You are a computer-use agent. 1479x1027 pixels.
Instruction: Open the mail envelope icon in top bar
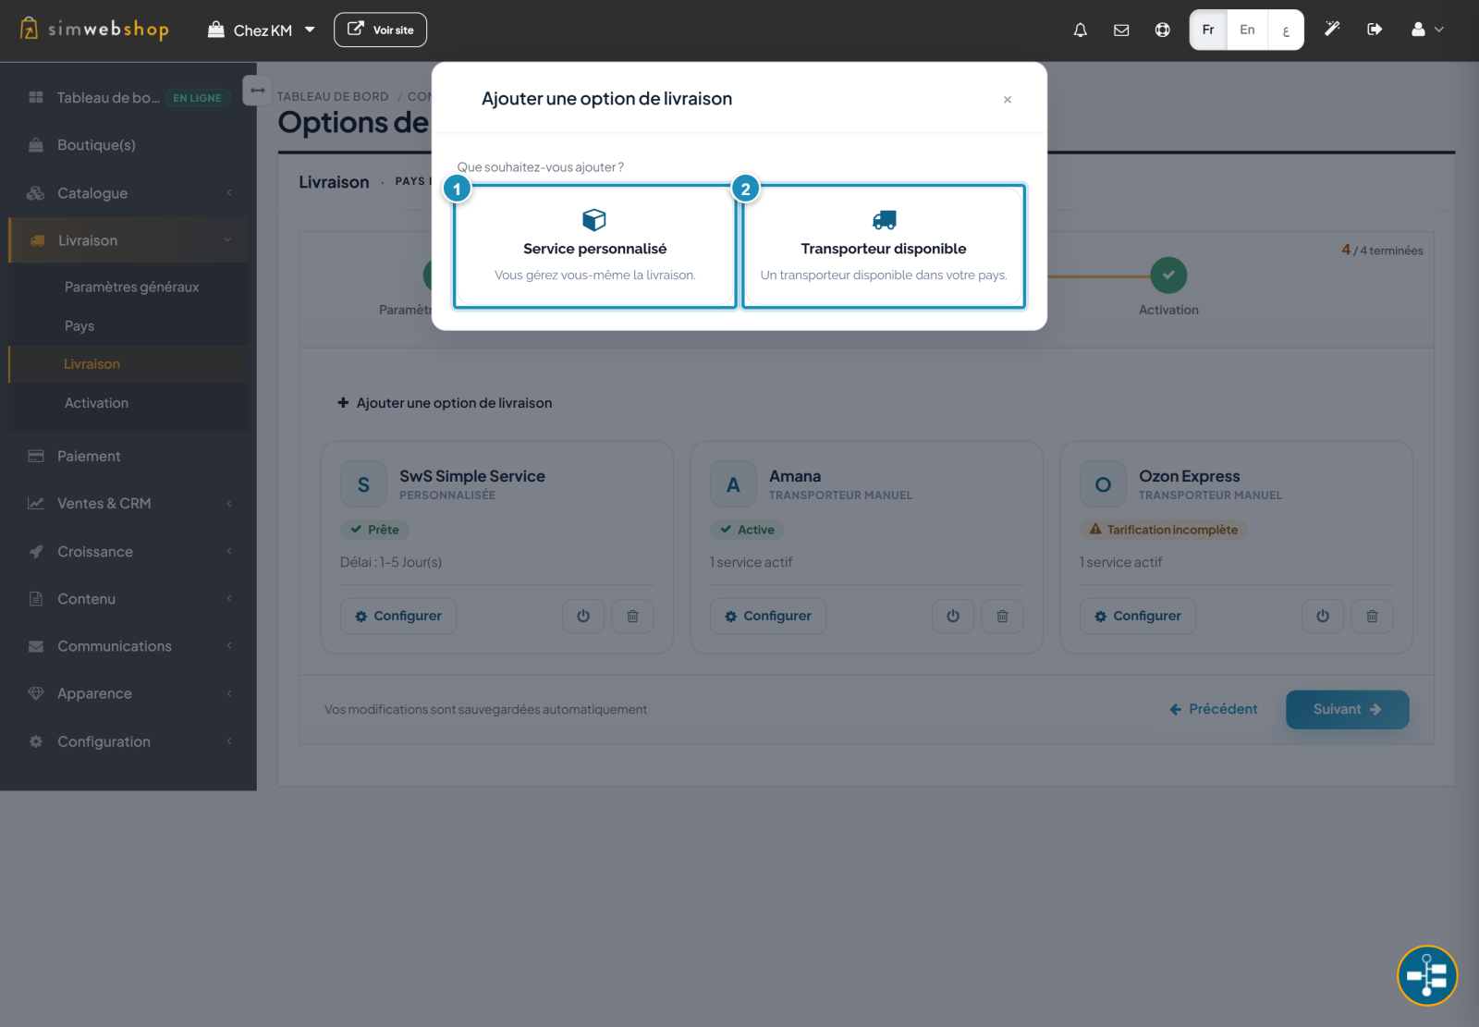1121,30
